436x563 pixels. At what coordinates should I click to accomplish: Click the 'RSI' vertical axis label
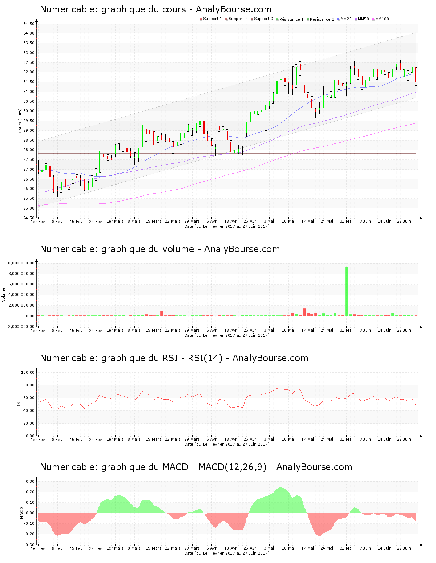(x=19, y=404)
